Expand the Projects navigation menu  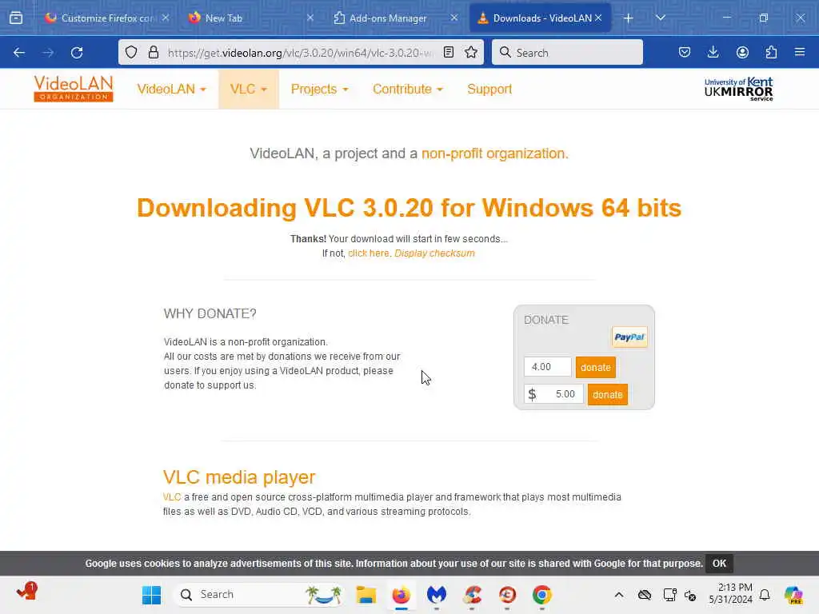[320, 90]
